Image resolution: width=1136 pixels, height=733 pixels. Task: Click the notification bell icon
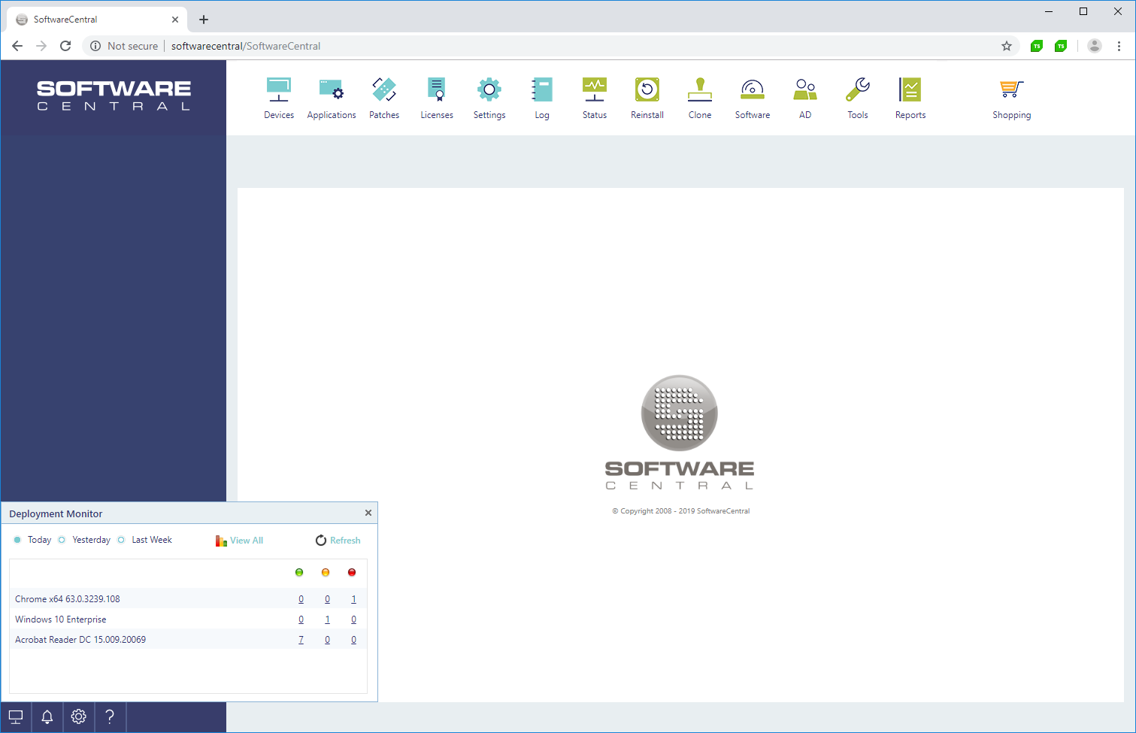(47, 717)
